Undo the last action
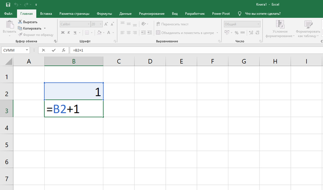323x190 pixels. click(16, 5)
